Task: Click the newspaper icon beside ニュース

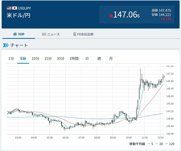Action: coord(44,34)
